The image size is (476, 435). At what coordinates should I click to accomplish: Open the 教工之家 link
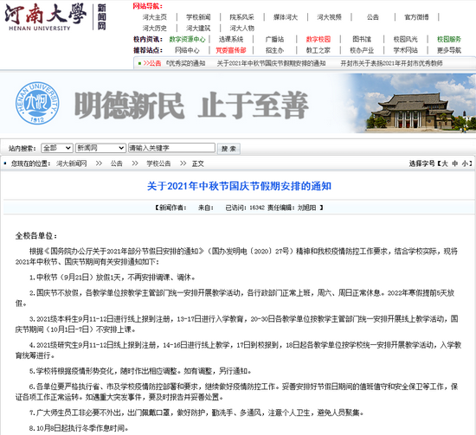(318, 50)
